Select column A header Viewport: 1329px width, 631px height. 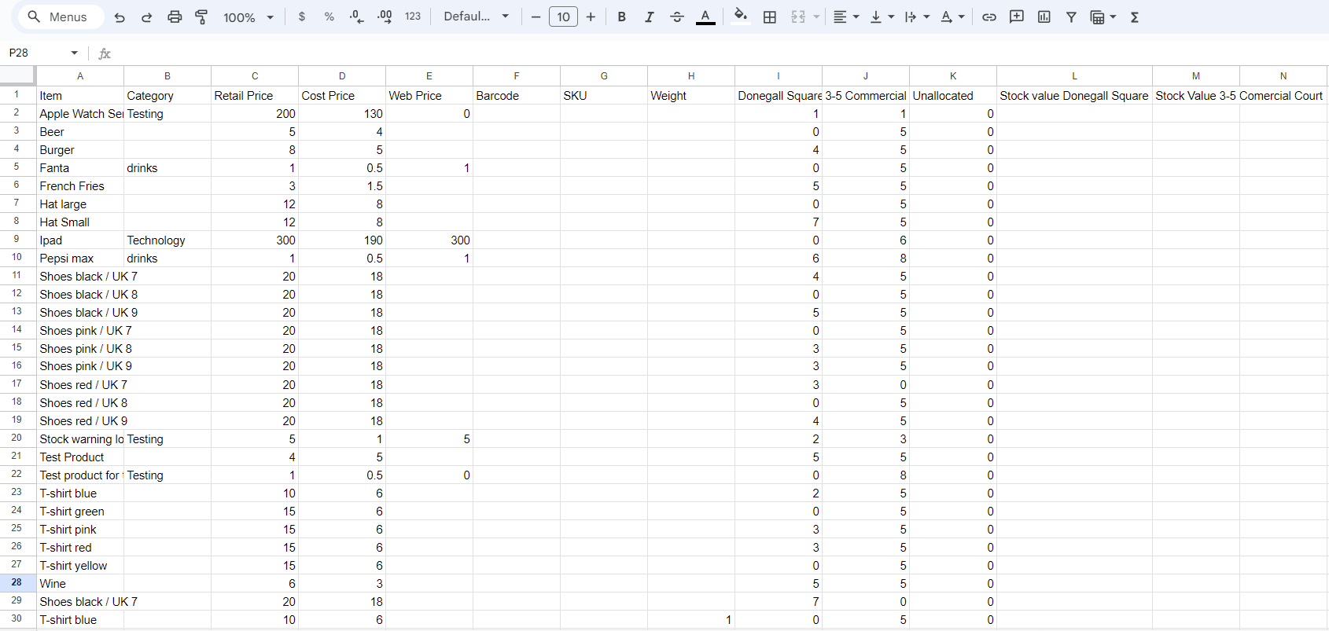80,76
